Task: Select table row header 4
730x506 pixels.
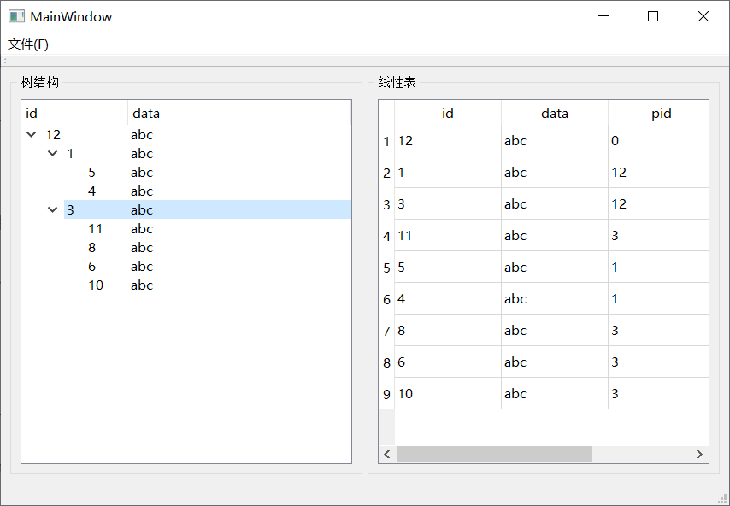Action: click(x=386, y=236)
